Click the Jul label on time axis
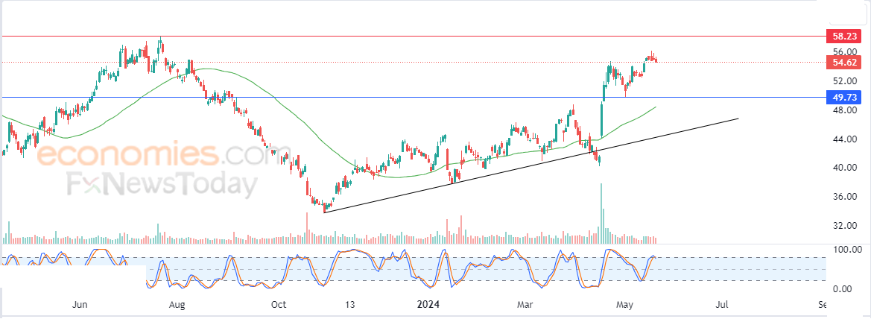This screenshot has height=319, width=871. click(721, 305)
